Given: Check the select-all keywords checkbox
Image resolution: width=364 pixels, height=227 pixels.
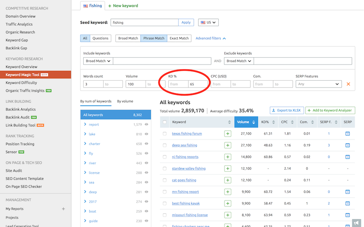Looking at the screenshot, I should coord(165,122).
